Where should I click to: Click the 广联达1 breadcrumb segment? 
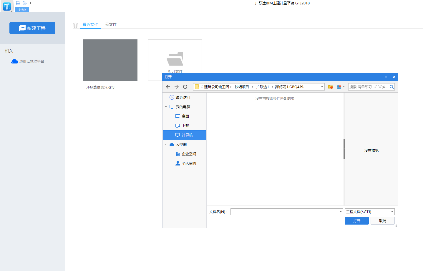tap(263, 87)
